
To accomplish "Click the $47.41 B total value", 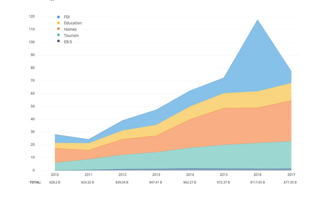I will pos(156,182).
